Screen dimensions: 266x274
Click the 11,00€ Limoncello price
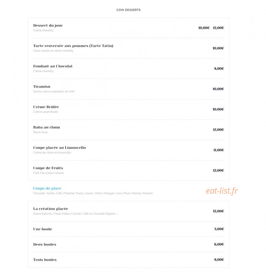tap(219, 150)
